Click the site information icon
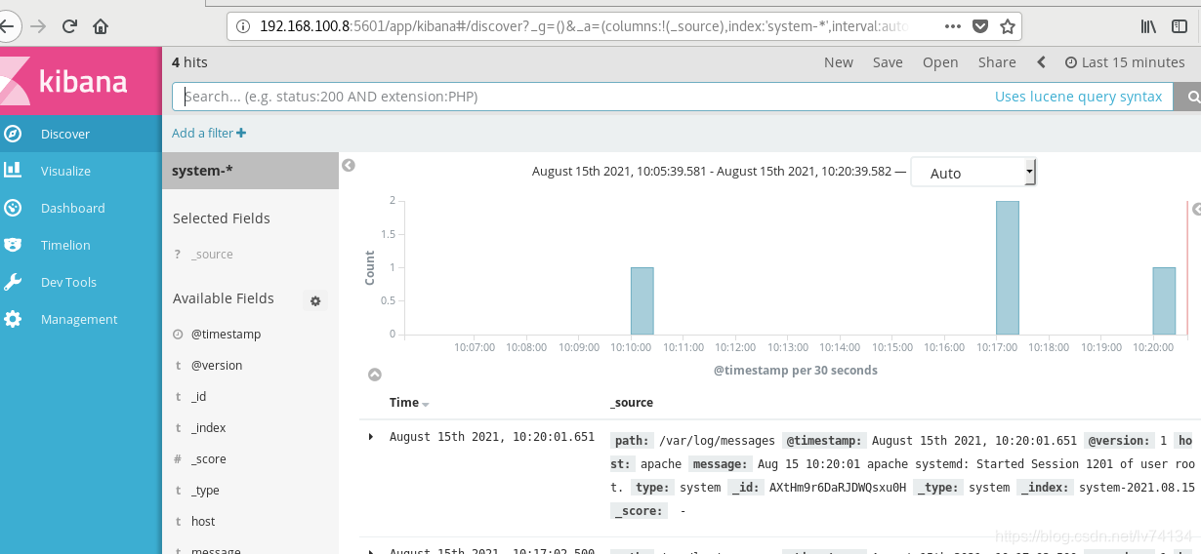This screenshot has width=1201, height=554. (242, 26)
